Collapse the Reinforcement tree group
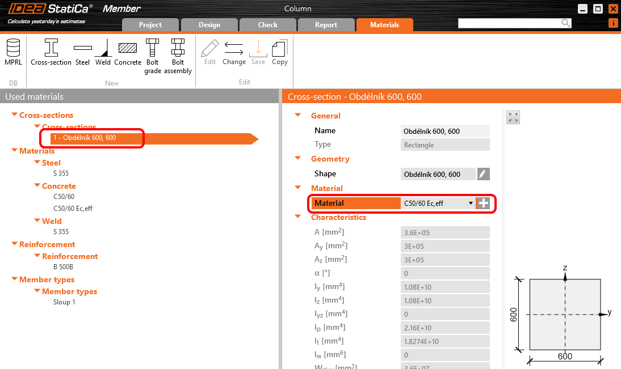 15,244
